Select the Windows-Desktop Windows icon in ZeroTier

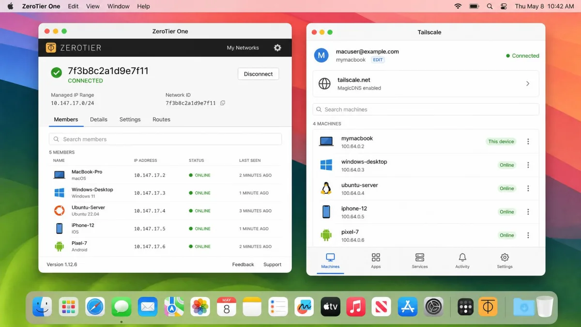(60, 193)
